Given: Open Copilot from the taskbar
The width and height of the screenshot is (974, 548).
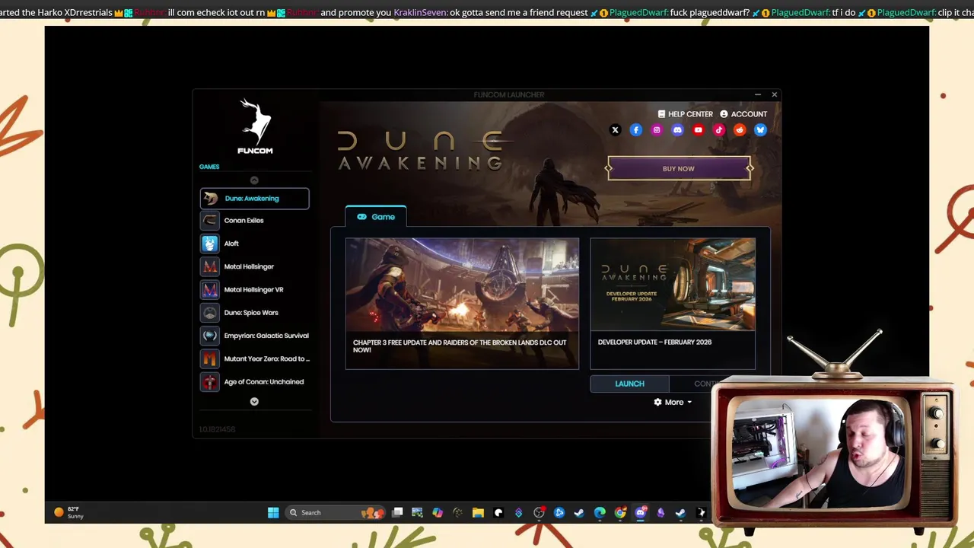Looking at the screenshot, I should point(438,513).
